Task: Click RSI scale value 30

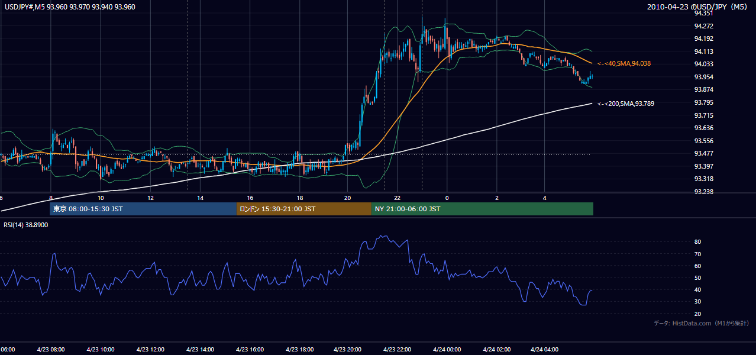Action: tap(698, 302)
